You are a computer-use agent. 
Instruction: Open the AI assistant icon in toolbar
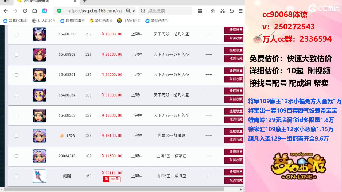click(45, 11)
